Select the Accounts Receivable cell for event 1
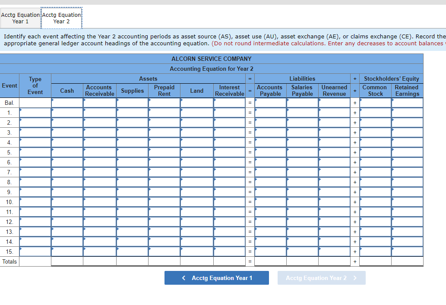This screenshot has width=446, height=305. 99,113
